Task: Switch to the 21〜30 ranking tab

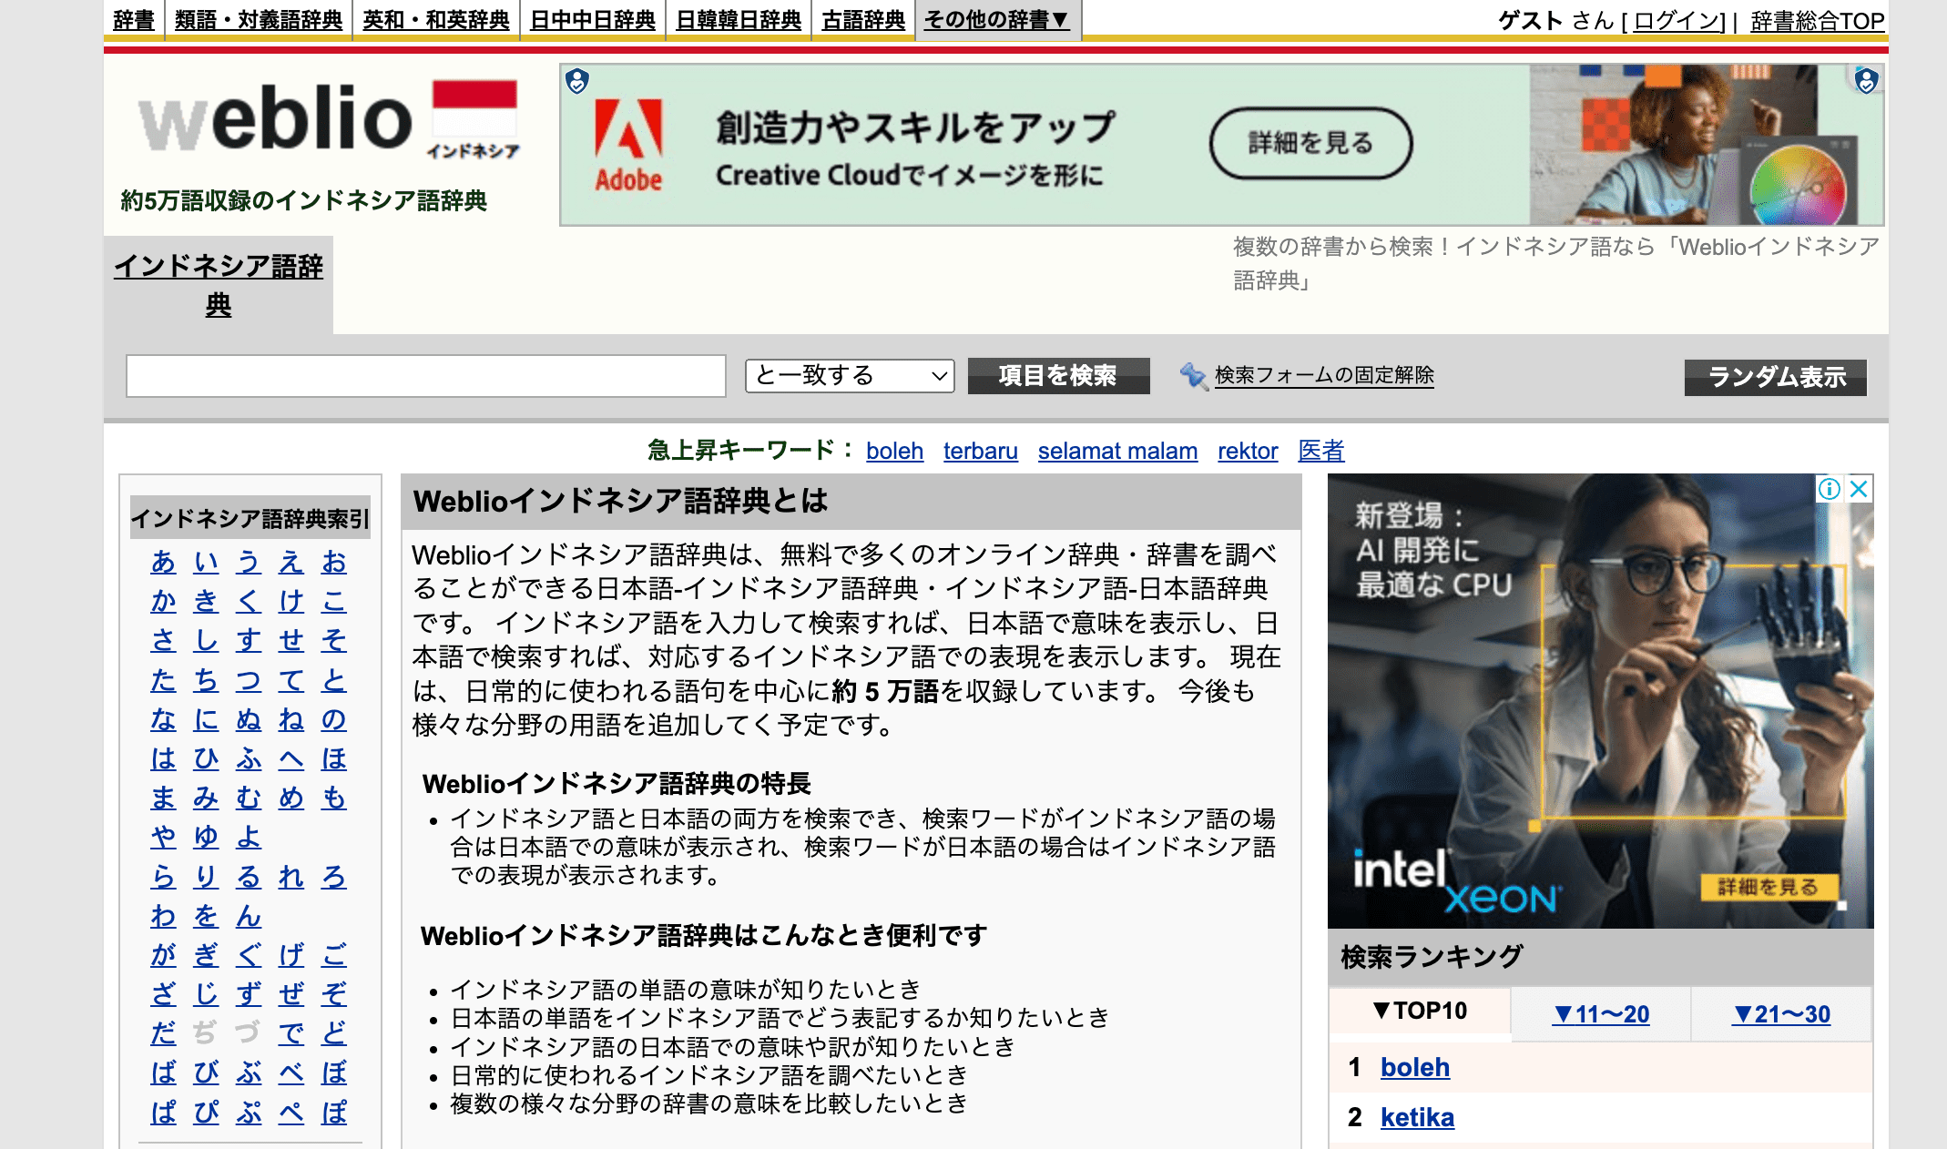Action: click(x=1781, y=1014)
